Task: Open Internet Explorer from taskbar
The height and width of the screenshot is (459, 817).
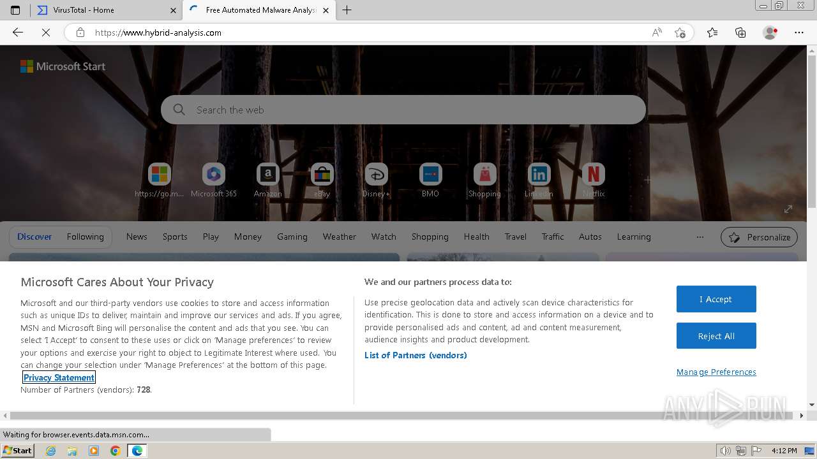Action: pyautogui.click(x=50, y=451)
